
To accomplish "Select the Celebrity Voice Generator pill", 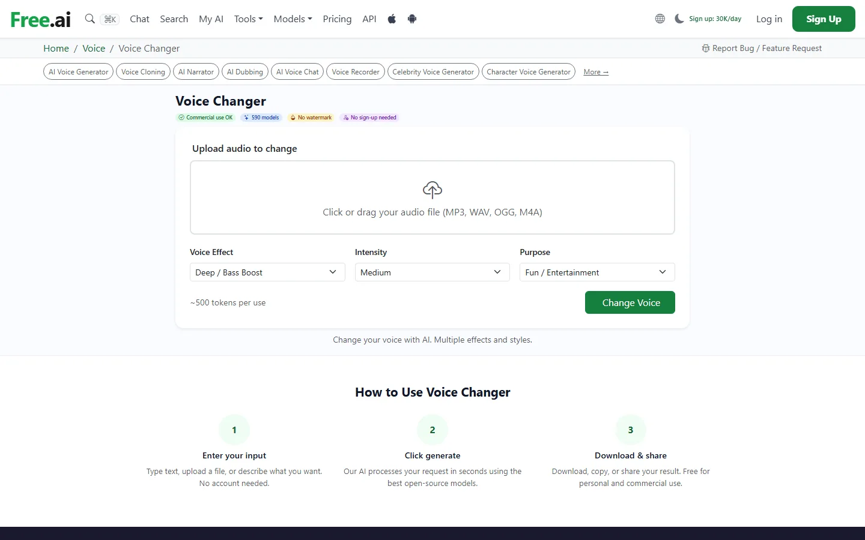I will 433,72.
